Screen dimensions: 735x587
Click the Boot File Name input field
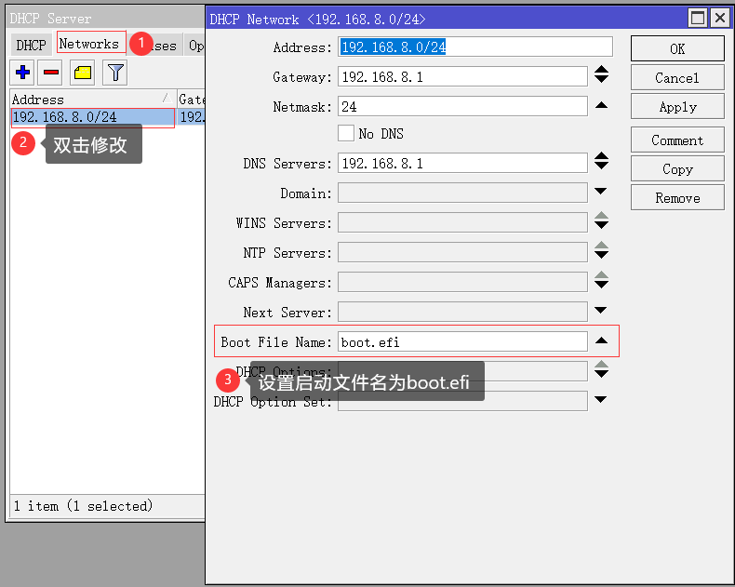point(462,341)
